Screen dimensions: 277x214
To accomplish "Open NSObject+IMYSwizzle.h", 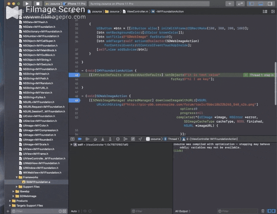I will click(36, 65).
